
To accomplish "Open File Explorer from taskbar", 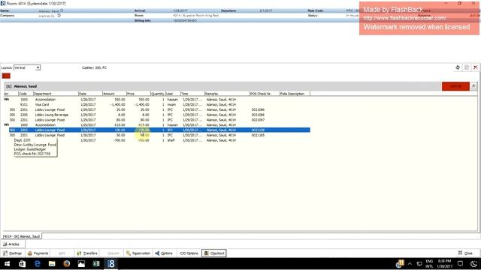I will (x=52, y=263).
